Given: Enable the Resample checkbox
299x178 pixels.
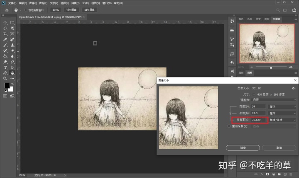Looking at the screenshot, I should [229, 126].
